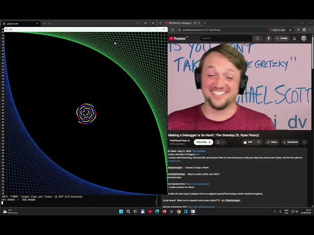This screenshot has height=235, width=314.
Task: Open Google Chrome from taskbar
Action: coord(179,211)
